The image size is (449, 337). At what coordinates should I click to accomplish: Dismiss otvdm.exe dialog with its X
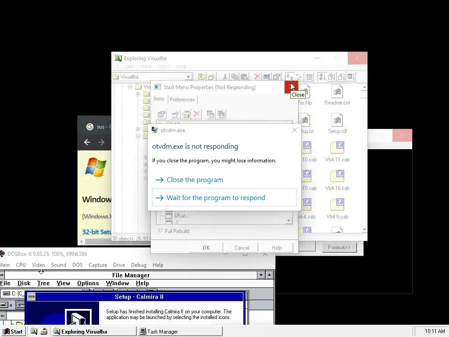(294, 130)
